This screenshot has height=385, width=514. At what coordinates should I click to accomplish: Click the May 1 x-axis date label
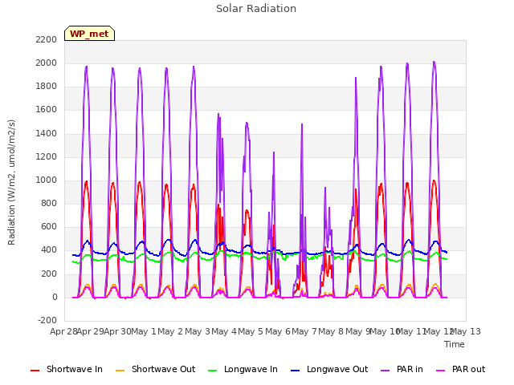(144, 331)
